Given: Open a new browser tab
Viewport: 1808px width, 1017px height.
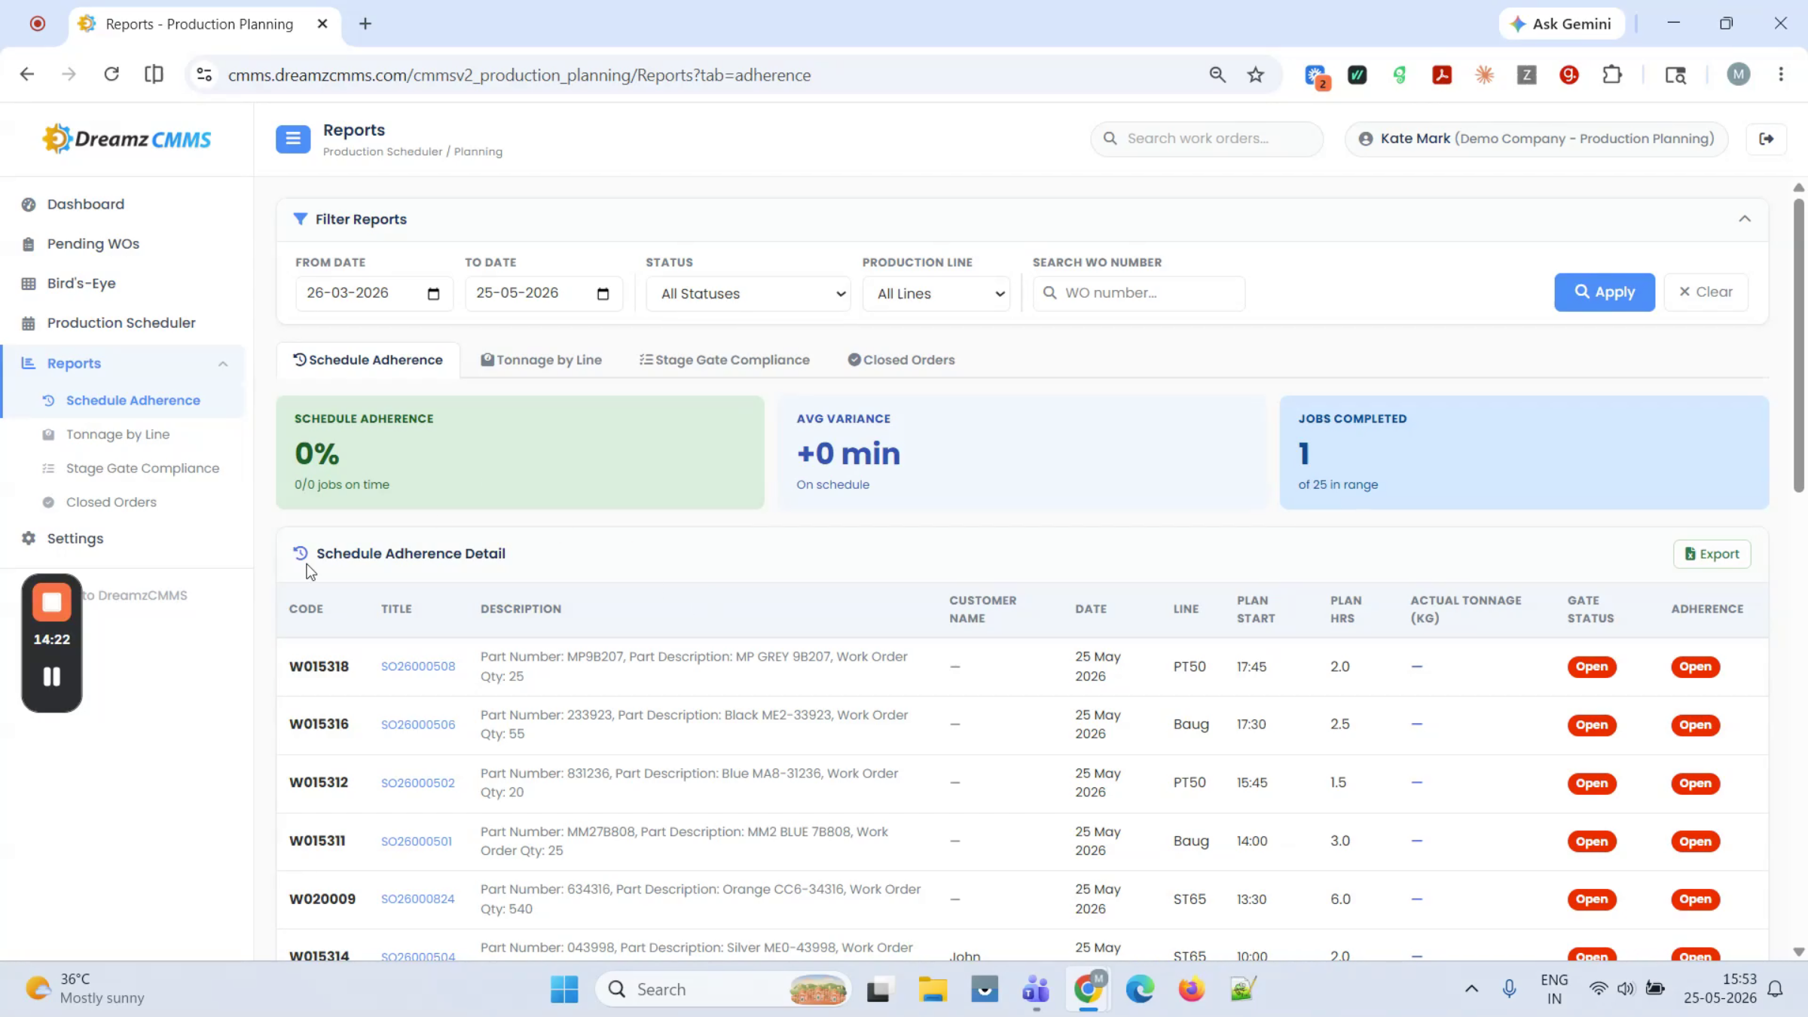Looking at the screenshot, I should (x=365, y=24).
